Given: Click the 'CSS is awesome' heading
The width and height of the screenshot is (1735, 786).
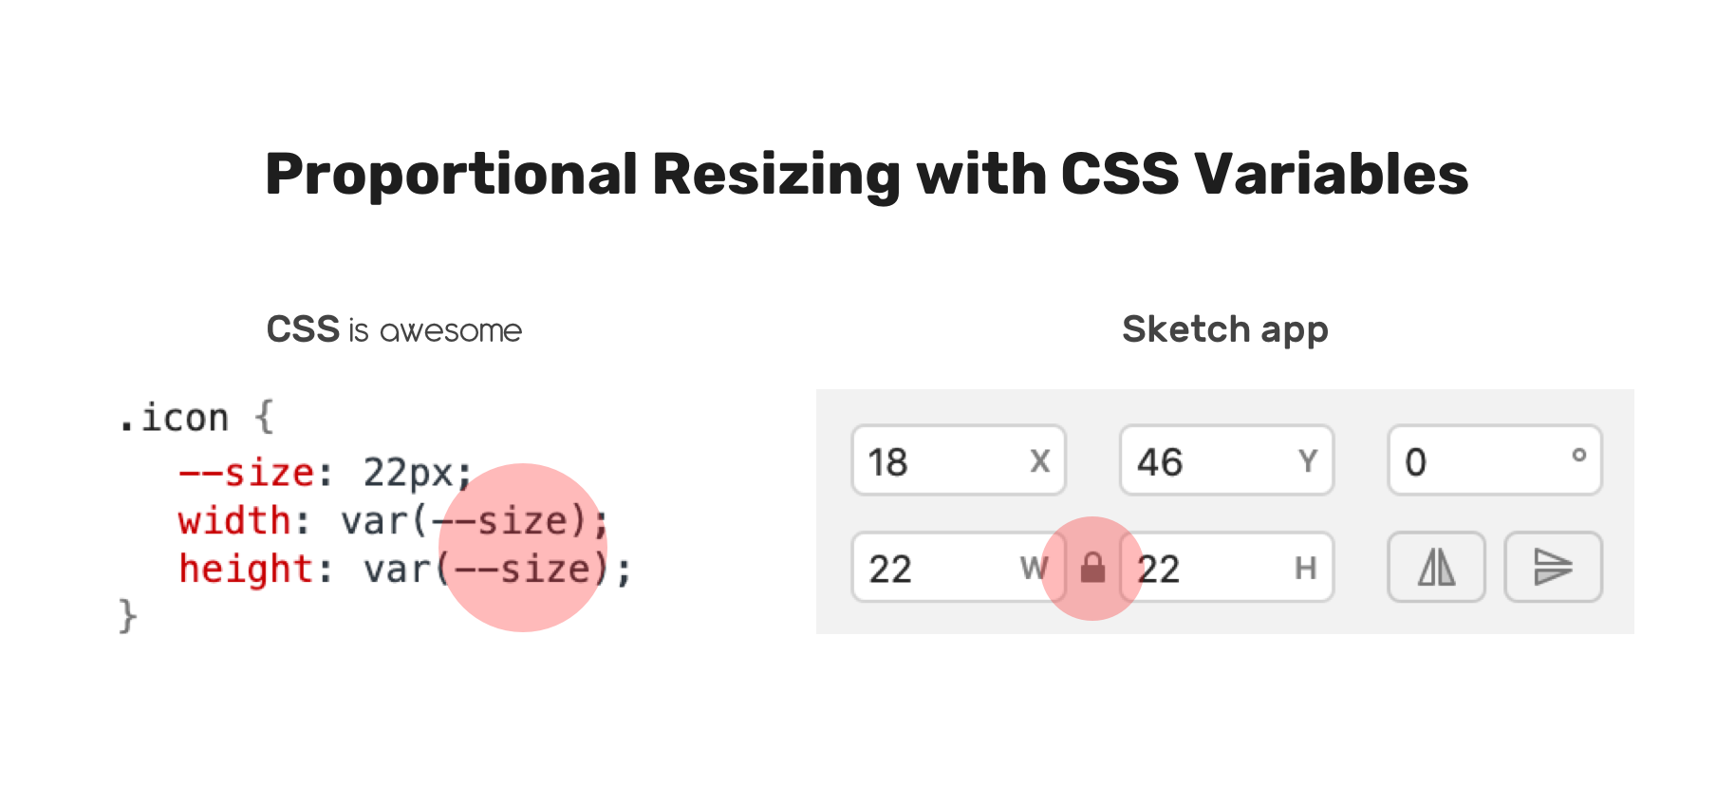Looking at the screenshot, I should [394, 329].
